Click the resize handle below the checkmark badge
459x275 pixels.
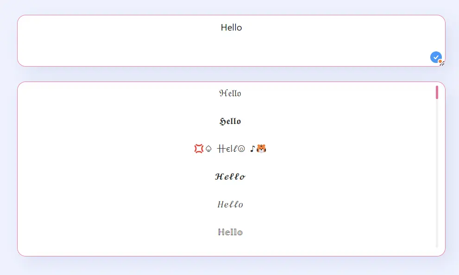442,65
